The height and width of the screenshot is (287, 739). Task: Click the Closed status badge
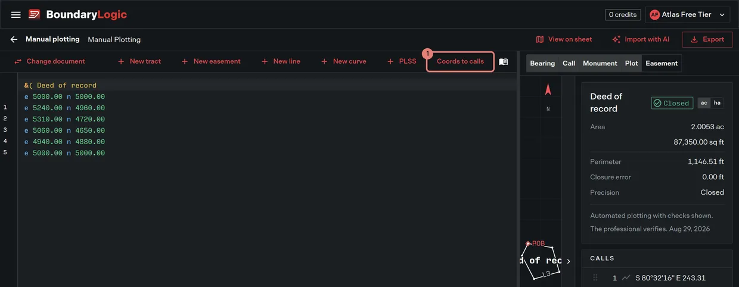(672, 103)
